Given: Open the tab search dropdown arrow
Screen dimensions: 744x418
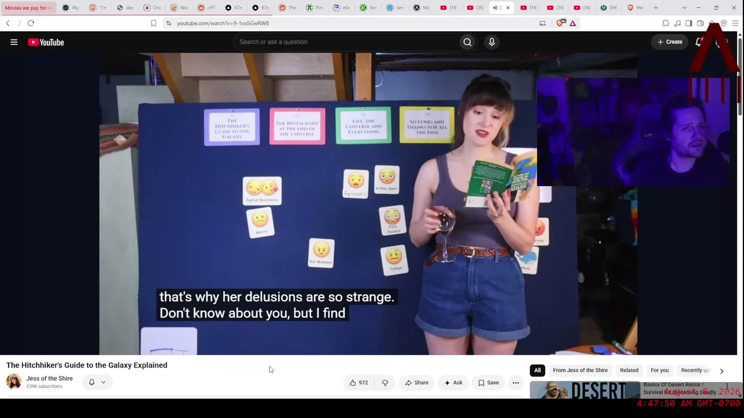Looking at the screenshot, I should pyautogui.click(x=684, y=8).
